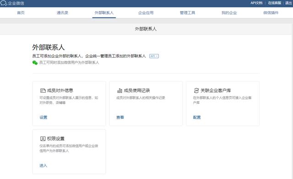Click 查看 under 成员使用记录

pyautogui.click(x=120, y=117)
